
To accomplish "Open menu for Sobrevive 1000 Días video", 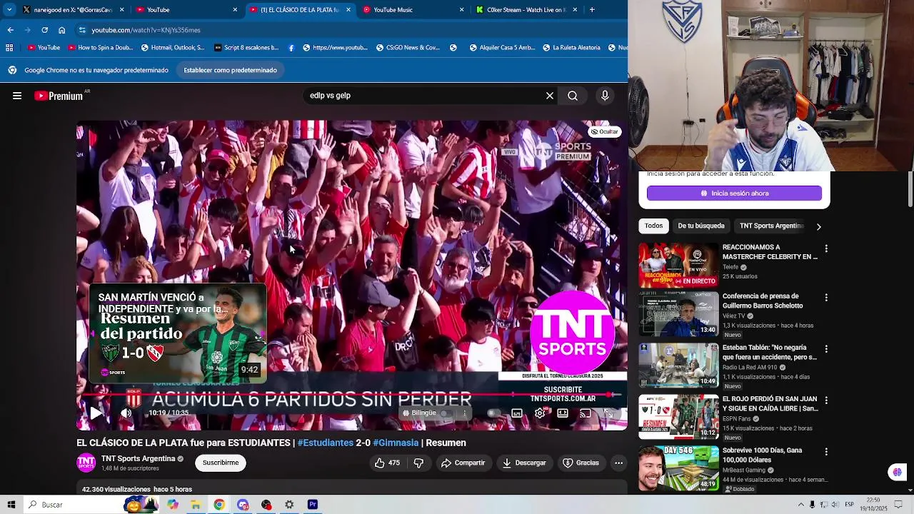I will 826,451.
